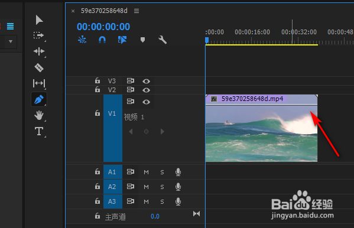Open sequence 59e370258648d panel menu

[x=137, y=11]
